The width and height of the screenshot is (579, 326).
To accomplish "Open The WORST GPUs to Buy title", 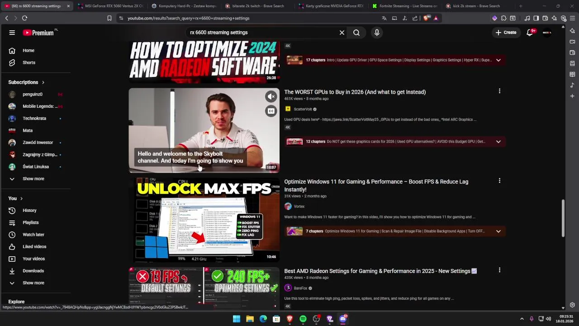I will [x=355, y=92].
